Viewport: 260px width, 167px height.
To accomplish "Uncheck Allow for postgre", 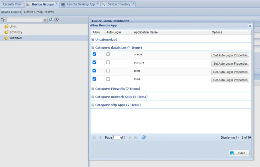I will point(94,62).
